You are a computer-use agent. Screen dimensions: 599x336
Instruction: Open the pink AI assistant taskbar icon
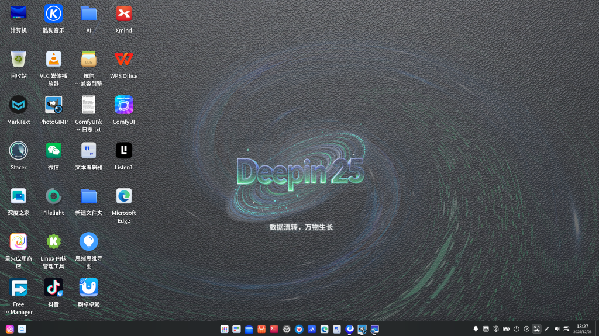(10, 329)
